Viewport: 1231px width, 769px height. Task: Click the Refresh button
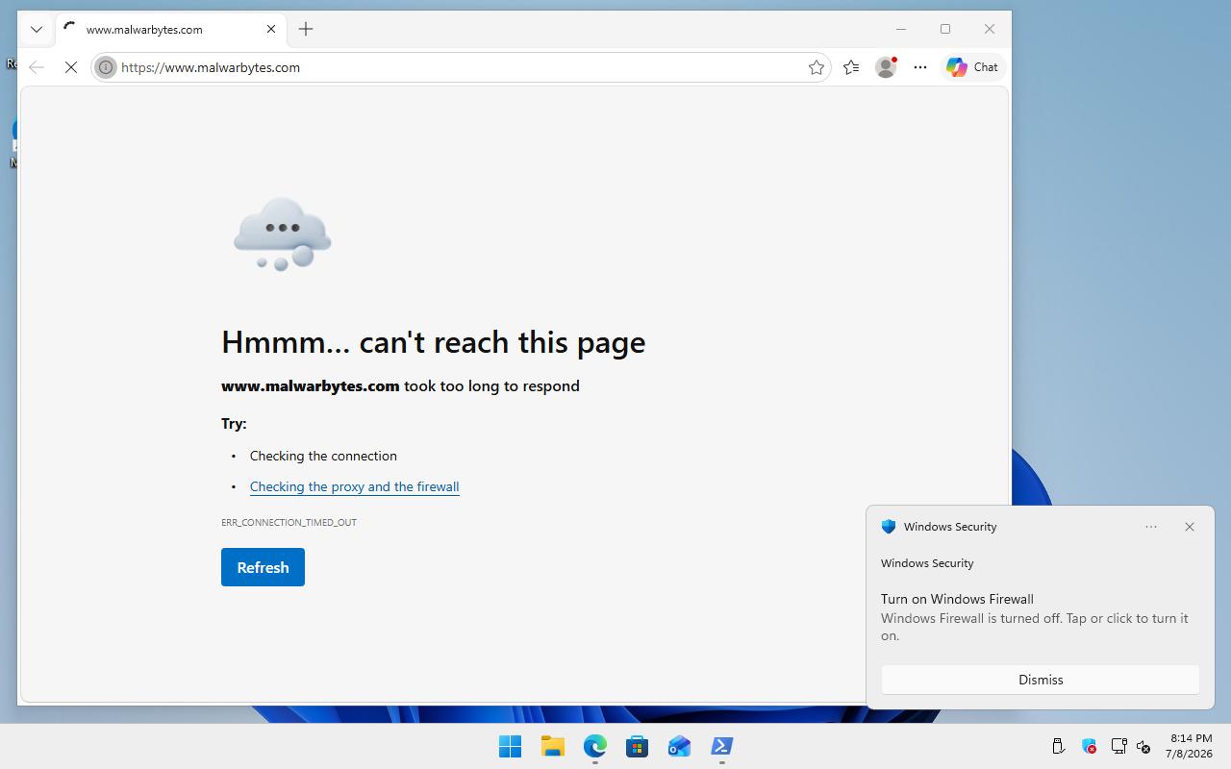click(263, 567)
